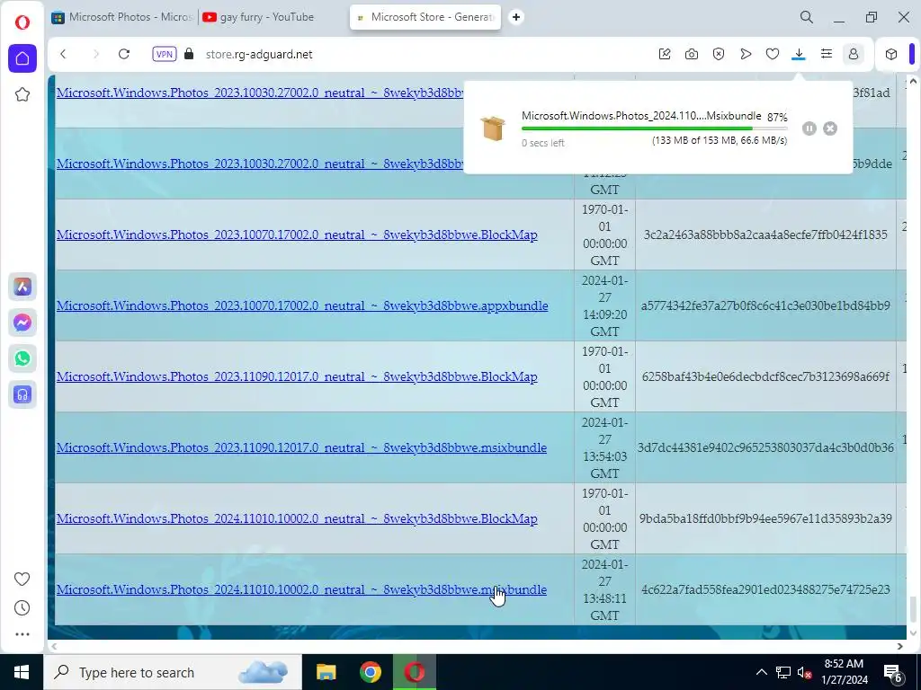Select Microsoft Store Generator tab

pos(425,17)
